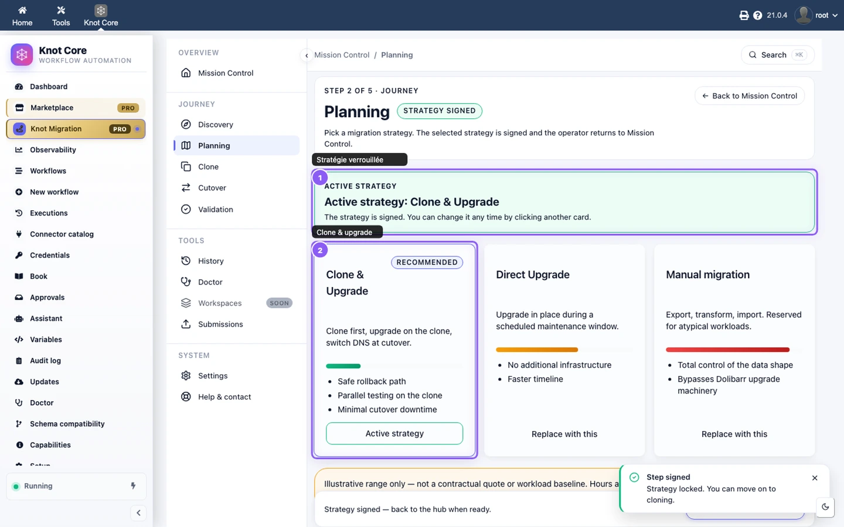Open the help question-mark icon

point(757,15)
